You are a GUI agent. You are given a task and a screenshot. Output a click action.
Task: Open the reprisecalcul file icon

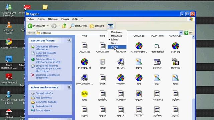pyautogui.click(x=157, y=46)
